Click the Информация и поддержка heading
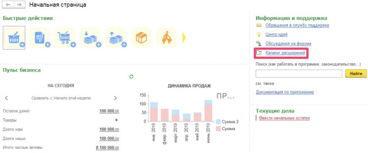The height and width of the screenshot is (153, 368). (291, 18)
